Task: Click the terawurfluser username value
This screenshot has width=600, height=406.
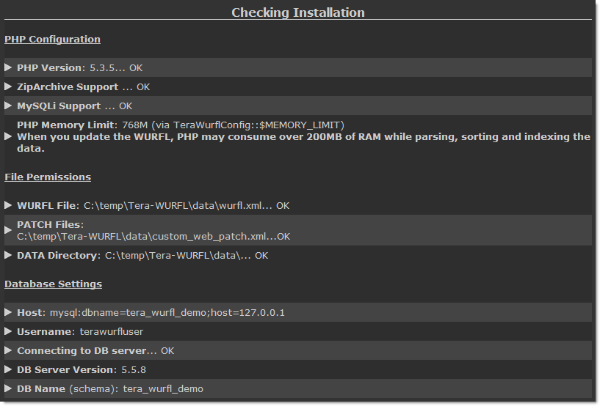Action: coord(112,331)
